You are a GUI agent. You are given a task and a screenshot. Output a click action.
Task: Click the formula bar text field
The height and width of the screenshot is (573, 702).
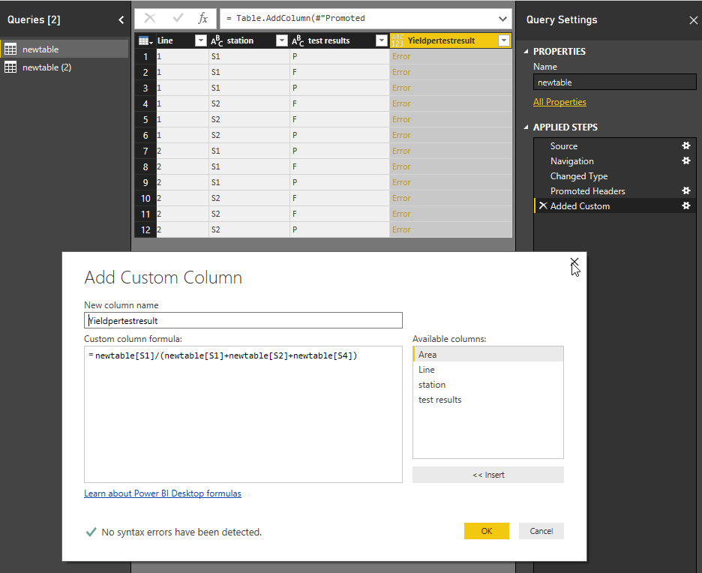pyautogui.click(x=360, y=18)
